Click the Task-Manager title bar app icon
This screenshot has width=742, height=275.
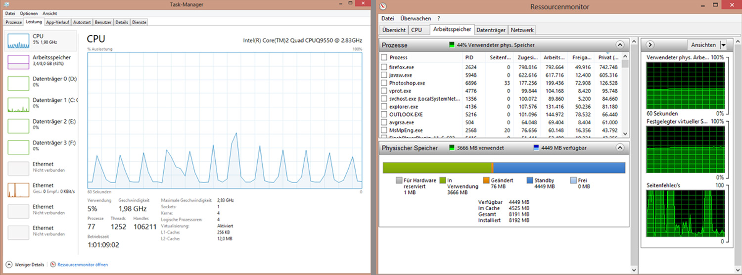tap(5, 4)
